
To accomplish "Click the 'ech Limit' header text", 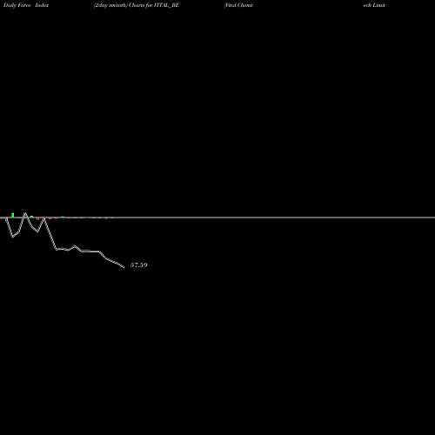I will click(x=374, y=5).
